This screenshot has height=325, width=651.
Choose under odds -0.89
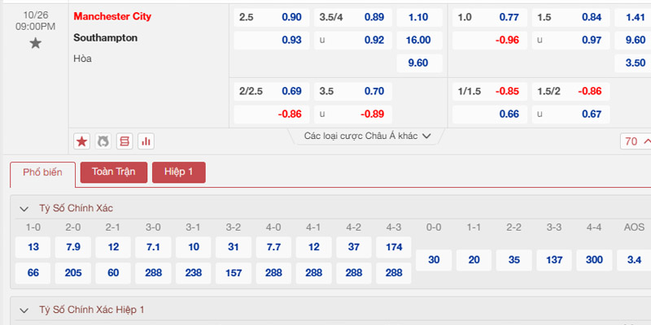(x=353, y=115)
